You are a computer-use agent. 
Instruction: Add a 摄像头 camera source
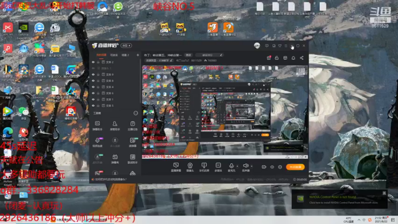point(190,167)
